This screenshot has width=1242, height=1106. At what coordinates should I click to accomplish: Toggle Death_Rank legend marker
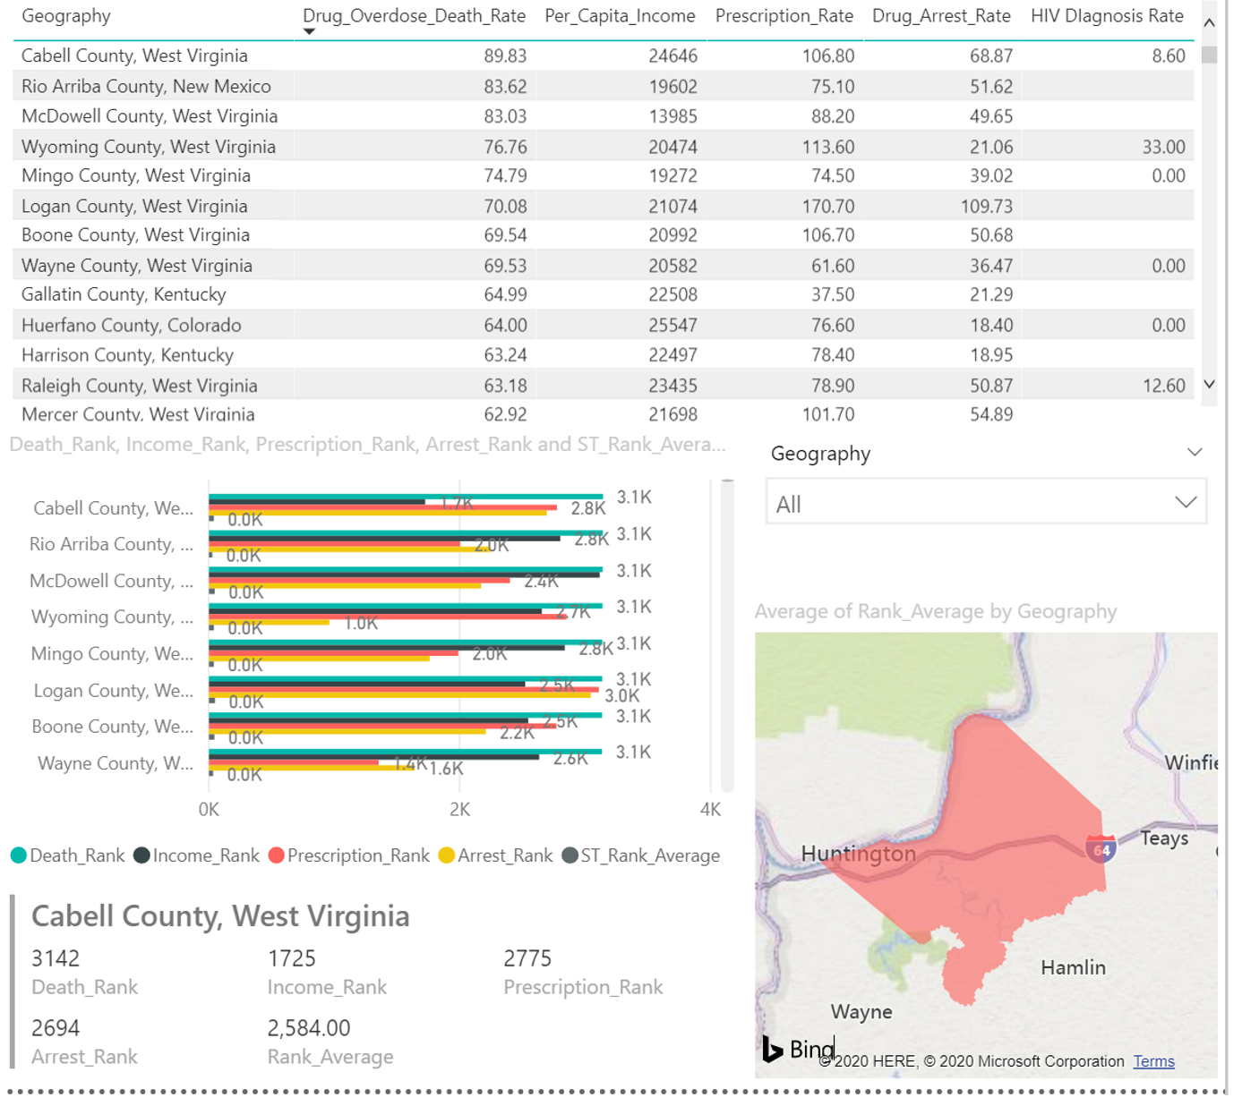click(x=18, y=855)
